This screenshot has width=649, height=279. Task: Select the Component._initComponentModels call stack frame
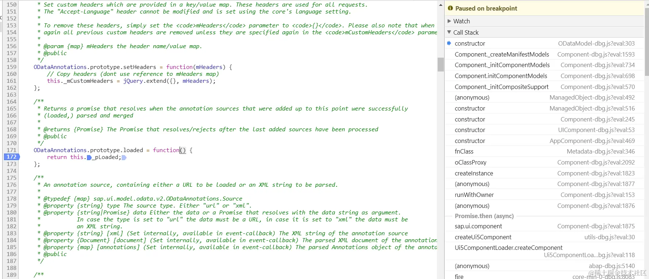(544, 65)
